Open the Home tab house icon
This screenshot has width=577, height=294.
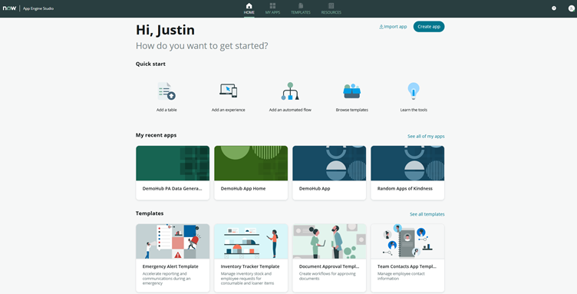(x=249, y=6)
